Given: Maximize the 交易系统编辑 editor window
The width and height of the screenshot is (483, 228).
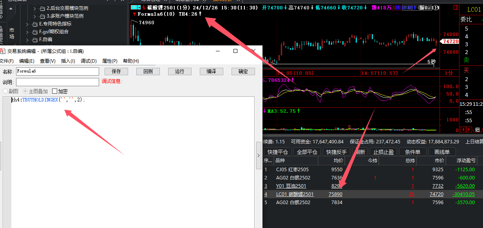Looking at the screenshot, I should [235, 51].
